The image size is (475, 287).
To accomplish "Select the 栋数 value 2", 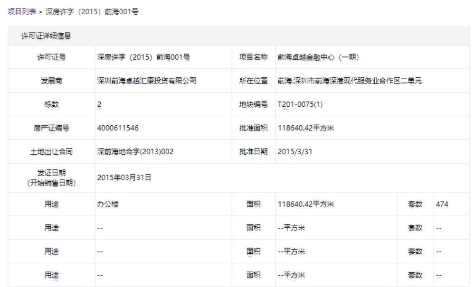I will pyautogui.click(x=99, y=104).
